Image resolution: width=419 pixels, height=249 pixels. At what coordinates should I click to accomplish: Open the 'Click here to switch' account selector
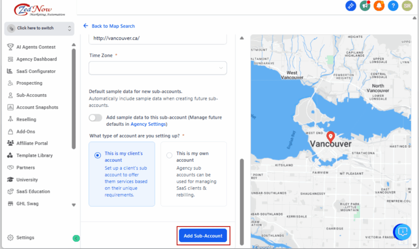coord(39,28)
